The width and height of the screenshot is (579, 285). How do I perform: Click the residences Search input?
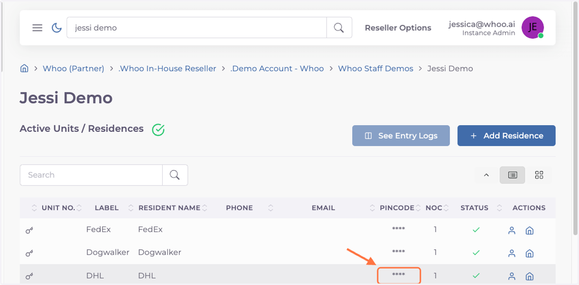pos(91,175)
